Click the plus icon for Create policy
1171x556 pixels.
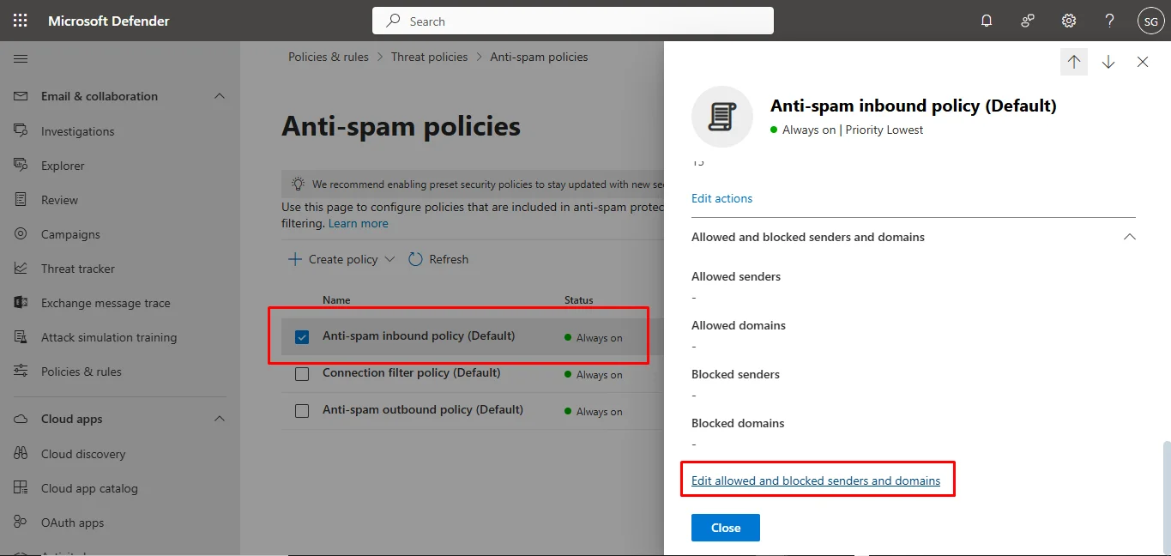tap(294, 259)
